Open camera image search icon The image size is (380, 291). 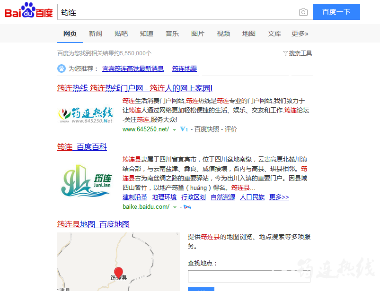click(303, 12)
